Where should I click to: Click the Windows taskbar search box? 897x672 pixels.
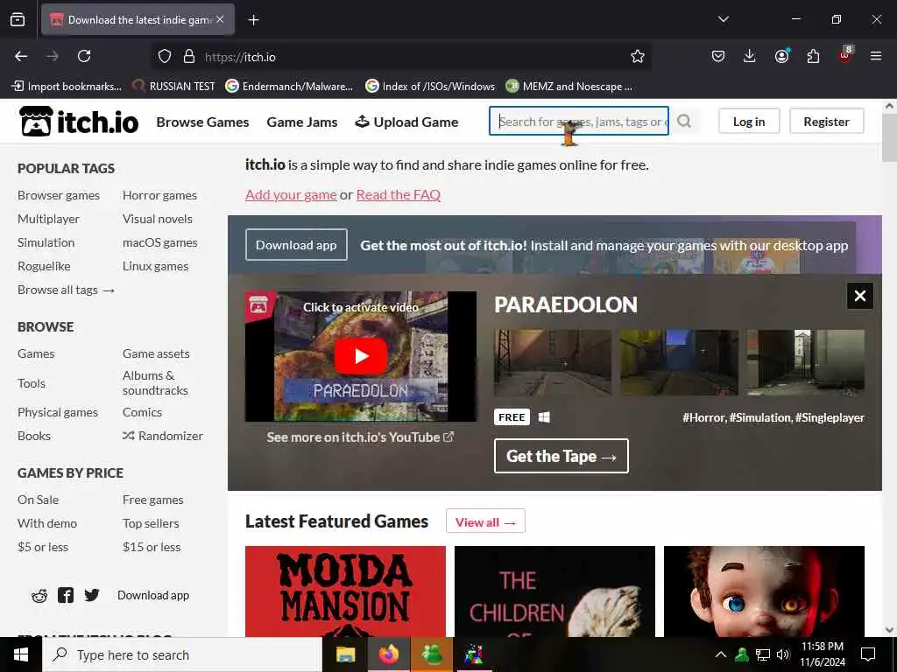point(182,654)
